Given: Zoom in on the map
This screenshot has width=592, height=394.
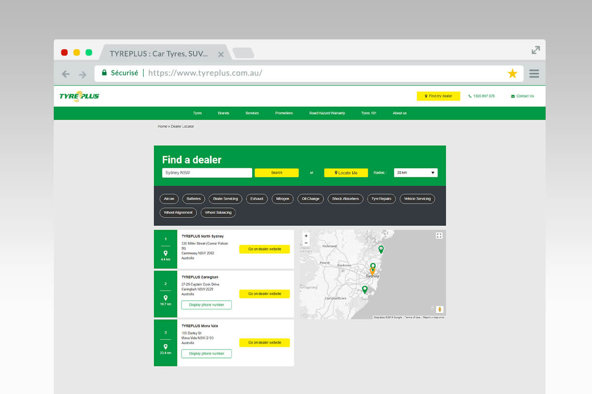Looking at the screenshot, I should click(306, 236).
